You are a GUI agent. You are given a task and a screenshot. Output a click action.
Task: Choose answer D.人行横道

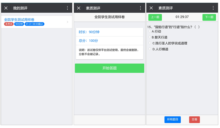coord(150,49)
